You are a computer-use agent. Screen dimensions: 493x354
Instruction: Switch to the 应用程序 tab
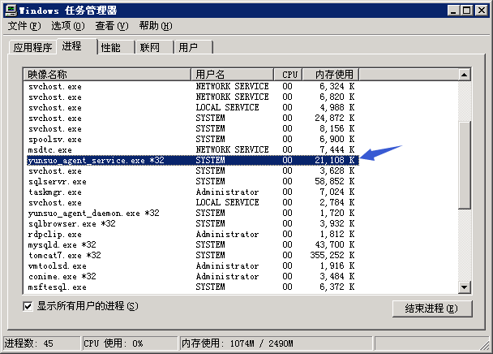[x=32, y=48]
